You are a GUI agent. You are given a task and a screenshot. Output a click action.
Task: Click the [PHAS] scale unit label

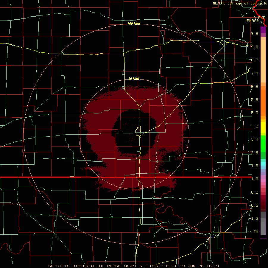[x=252, y=21]
